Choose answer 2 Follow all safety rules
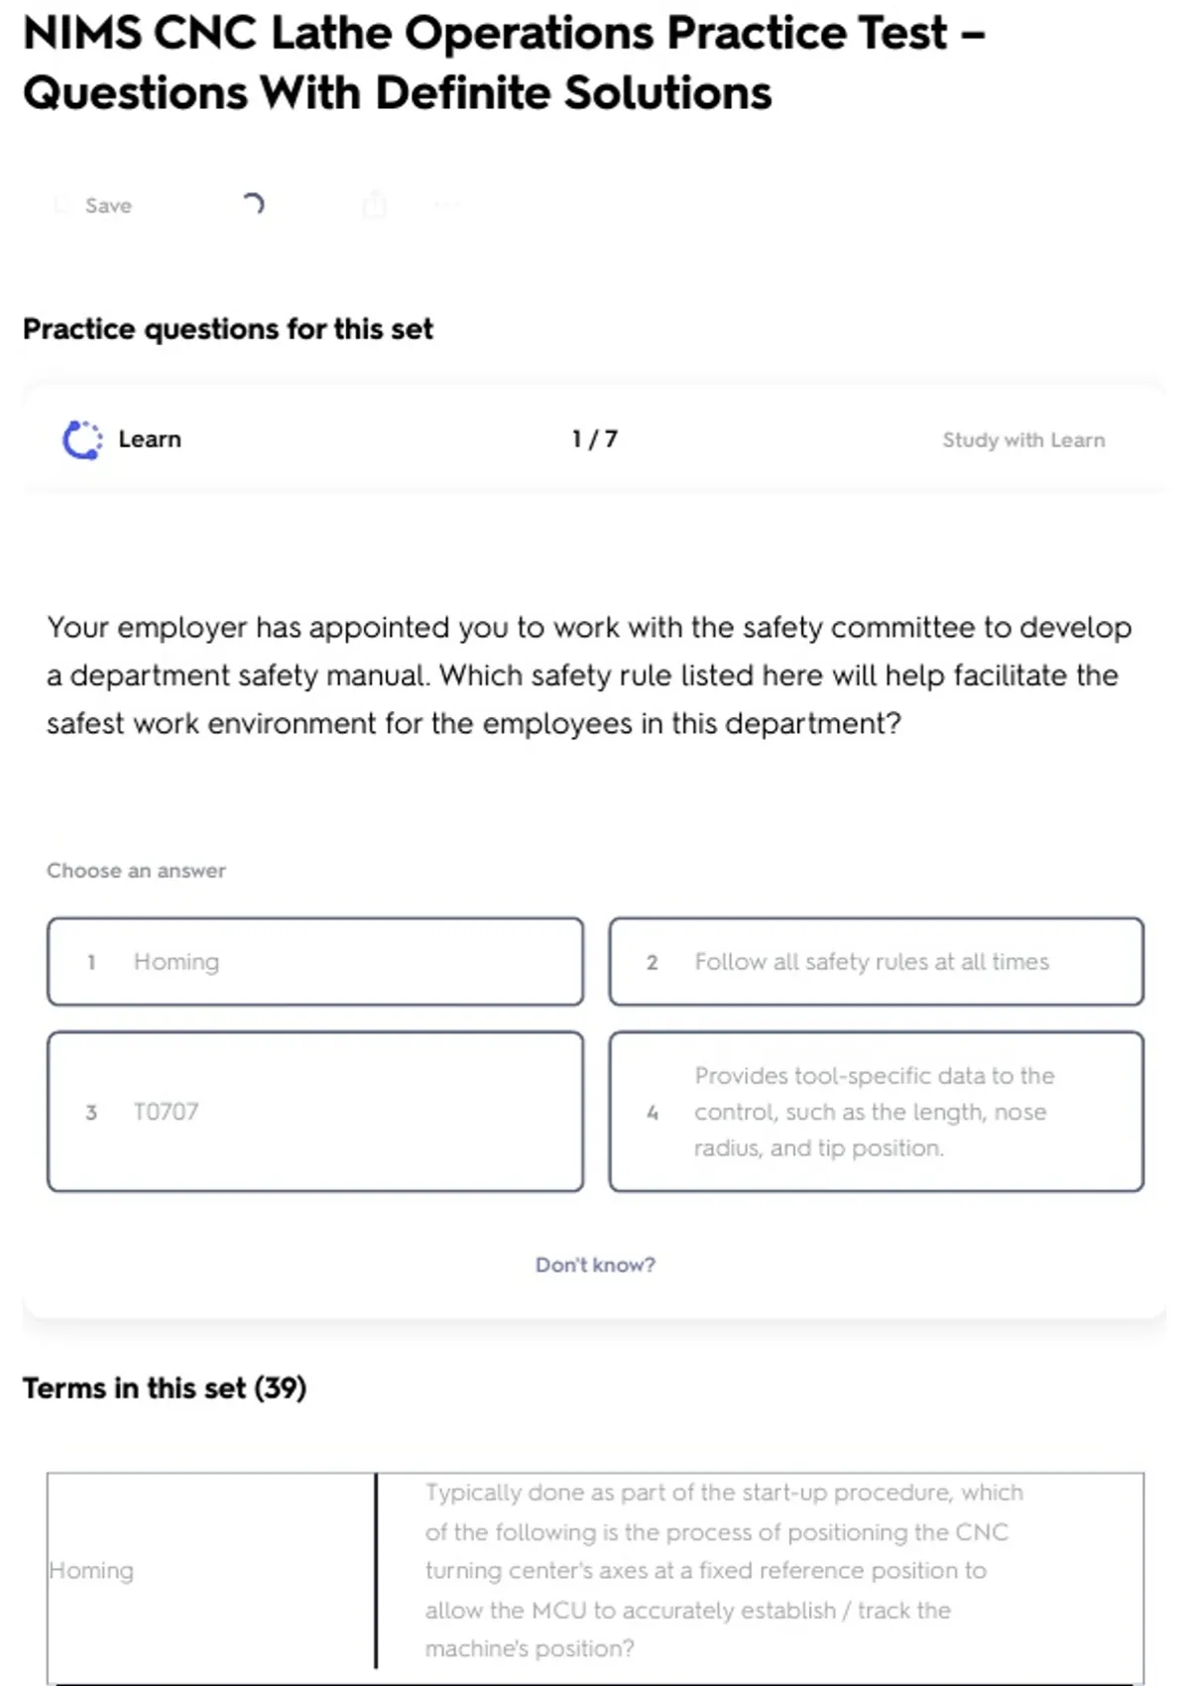This screenshot has width=1190, height=1686. click(876, 962)
